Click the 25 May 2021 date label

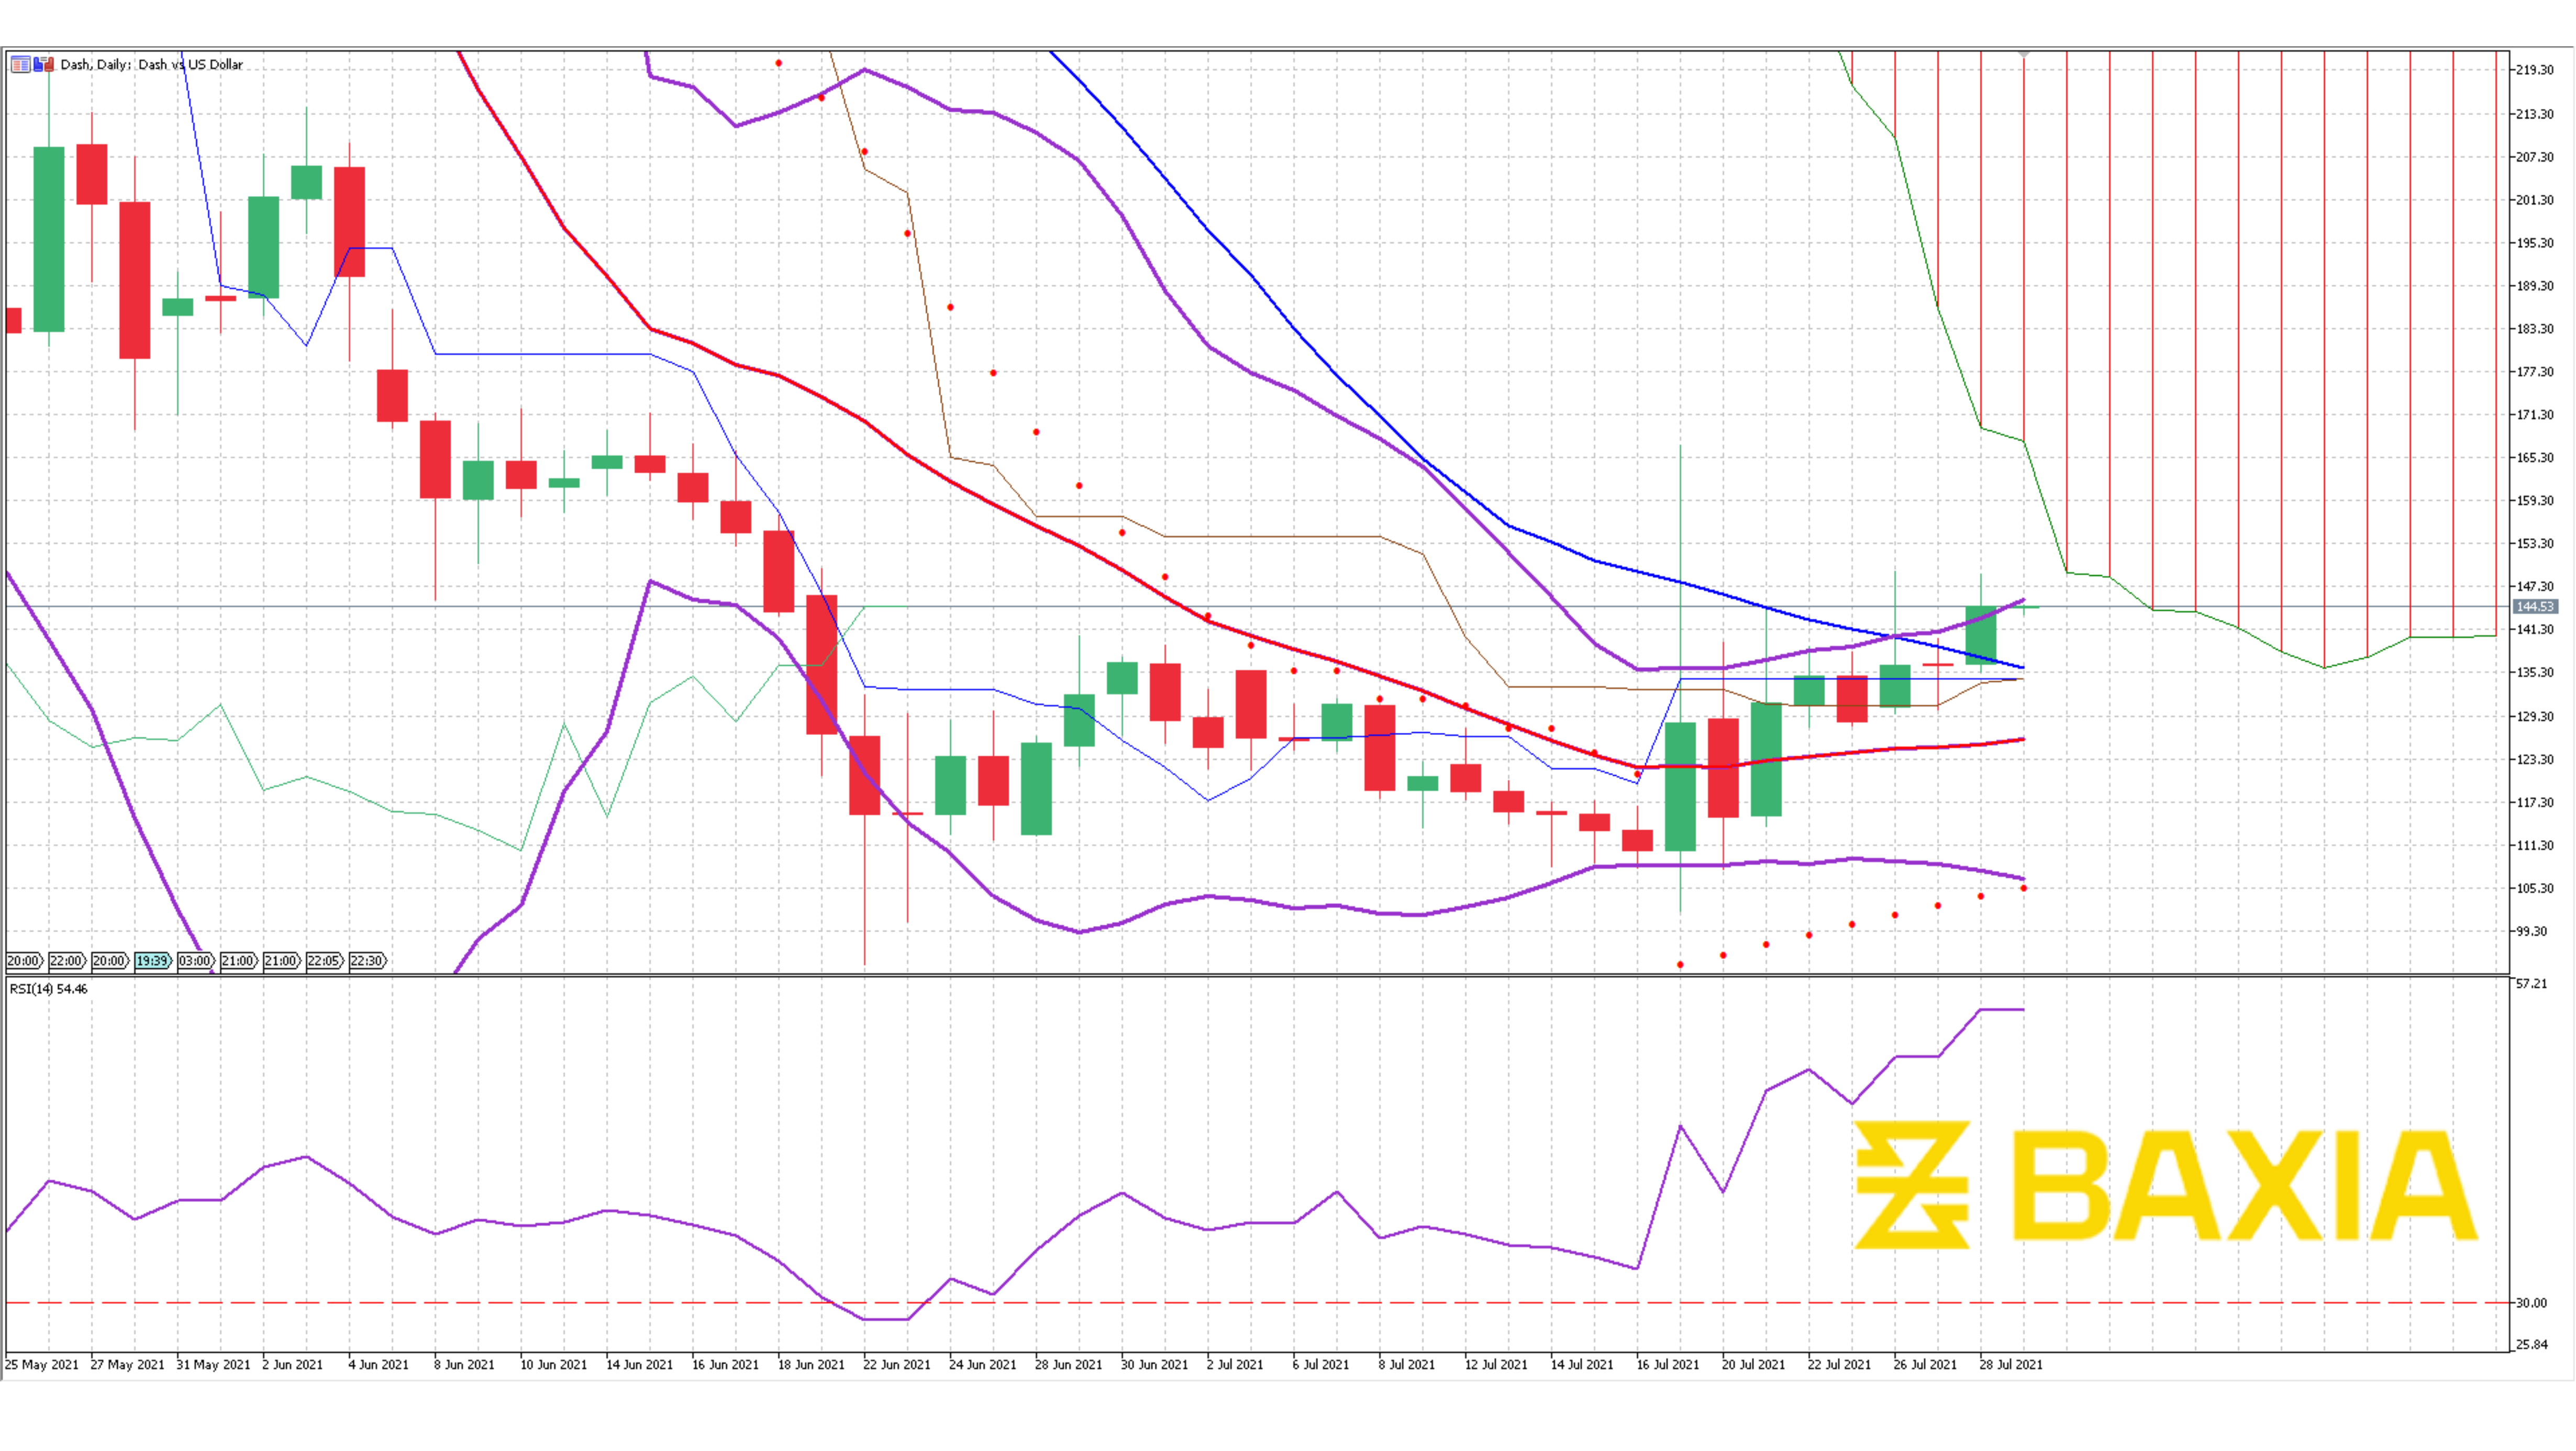point(42,1365)
